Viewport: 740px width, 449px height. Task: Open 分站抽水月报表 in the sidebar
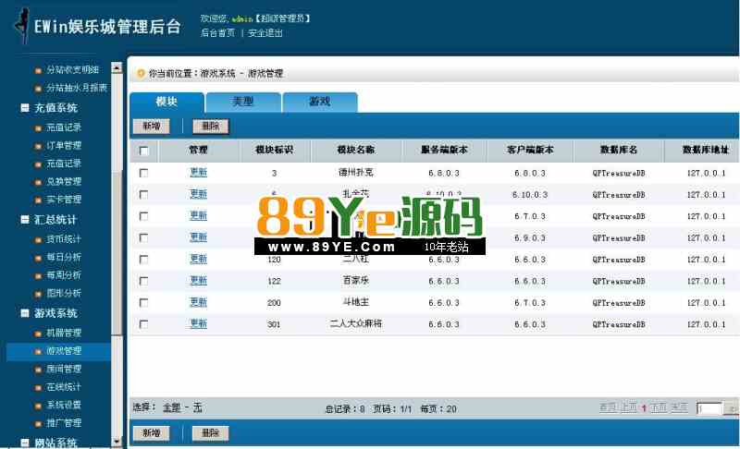pyautogui.click(x=77, y=88)
